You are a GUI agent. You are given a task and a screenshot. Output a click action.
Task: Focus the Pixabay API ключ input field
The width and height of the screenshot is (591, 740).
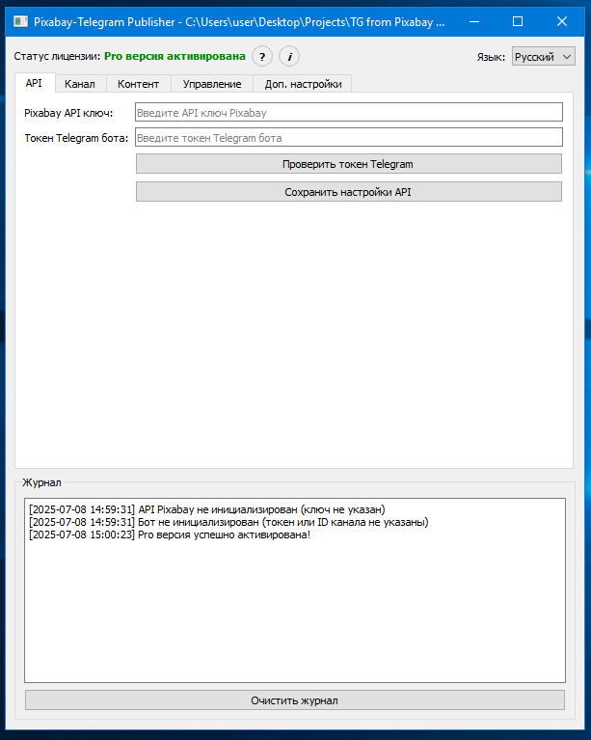(x=349, y=112)
